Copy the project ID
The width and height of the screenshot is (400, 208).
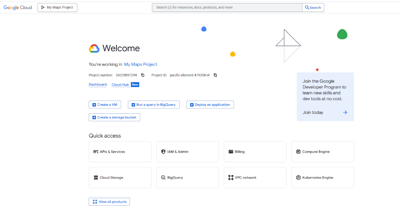click(215, 75)
